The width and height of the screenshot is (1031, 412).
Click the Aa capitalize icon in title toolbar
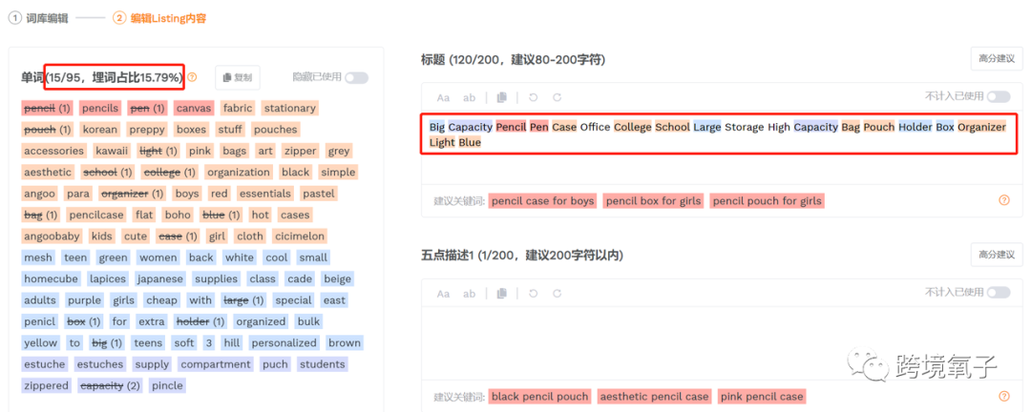tap(443, 97)
